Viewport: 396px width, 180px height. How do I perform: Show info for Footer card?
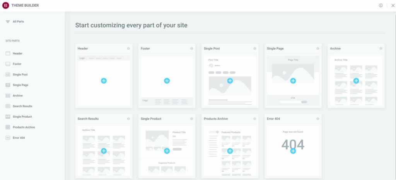[x=192, y=49]
